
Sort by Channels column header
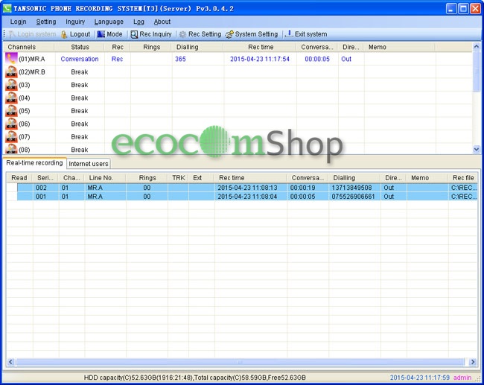tap(29, 47)
